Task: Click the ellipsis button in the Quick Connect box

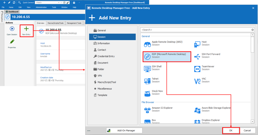Action: (x=61, y=3)
